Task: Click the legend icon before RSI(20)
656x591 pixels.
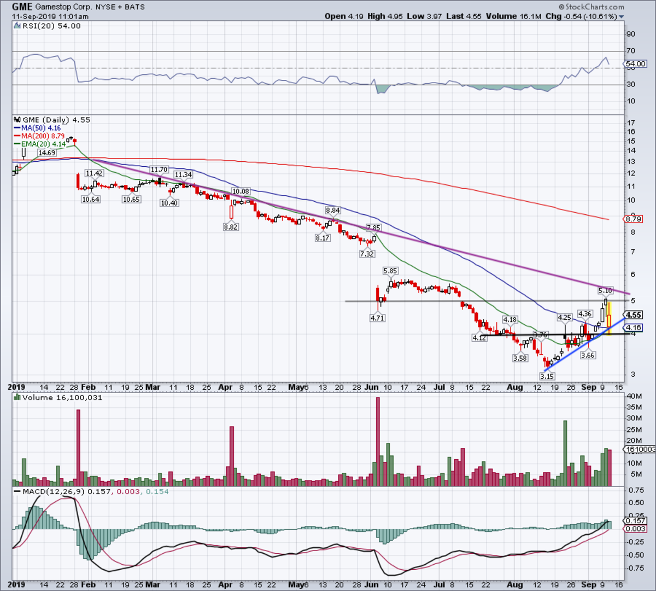Action: pos(16,26)
